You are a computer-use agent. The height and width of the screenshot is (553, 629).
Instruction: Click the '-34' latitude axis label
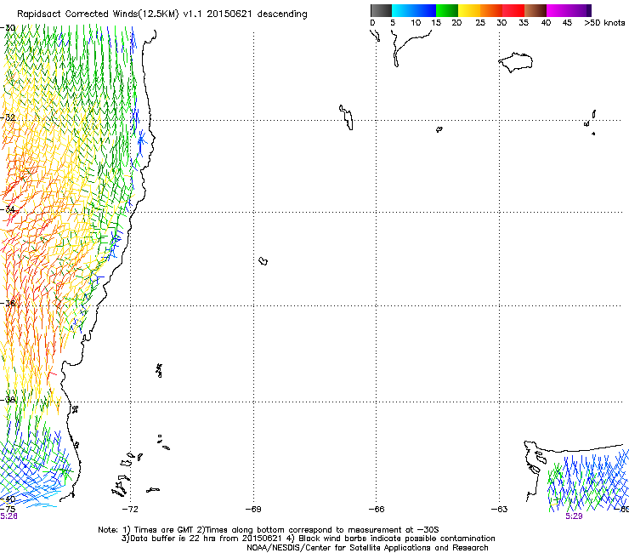[x=8, y=209]
